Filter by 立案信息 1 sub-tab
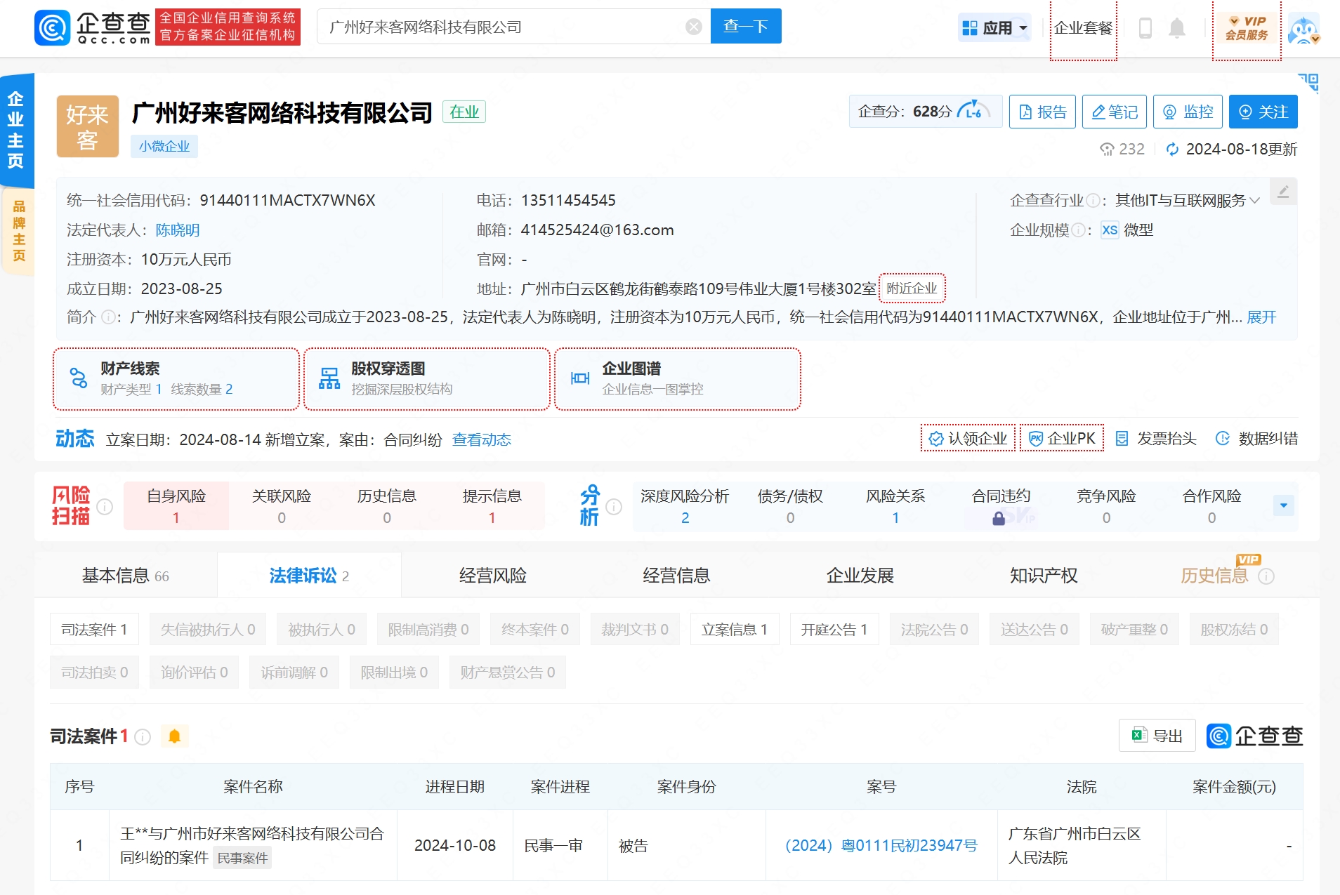1340x895 pixels. click(x=735, y=630)
